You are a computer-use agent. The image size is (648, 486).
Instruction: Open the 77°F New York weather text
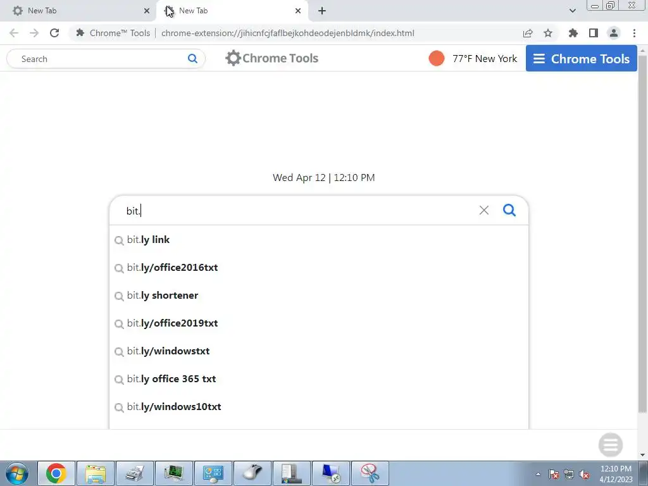click(485, 59)
